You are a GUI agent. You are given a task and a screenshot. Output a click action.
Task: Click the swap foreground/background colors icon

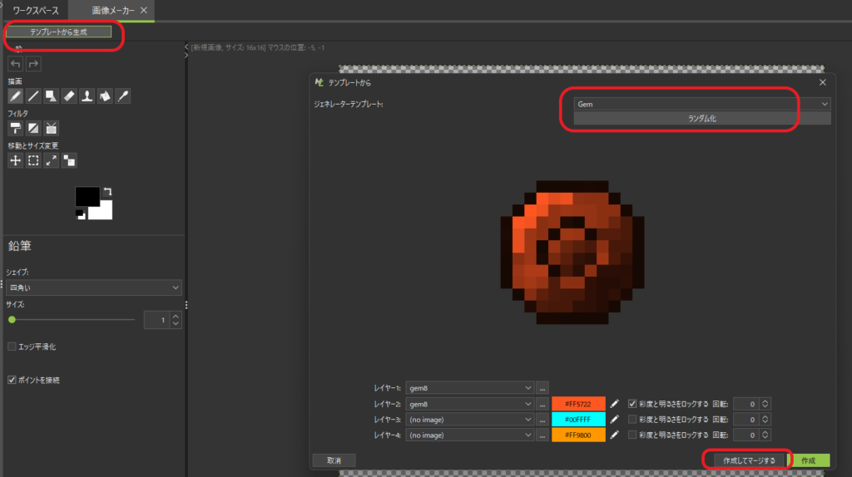[107, 192]
